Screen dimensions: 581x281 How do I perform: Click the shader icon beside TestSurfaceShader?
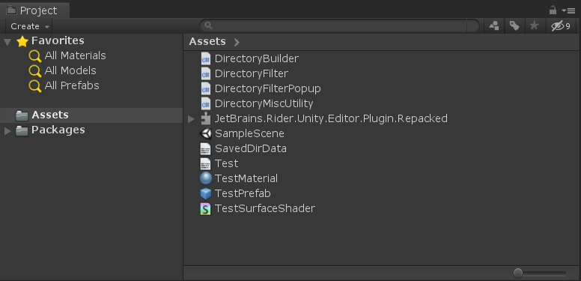tap(206, 209)
